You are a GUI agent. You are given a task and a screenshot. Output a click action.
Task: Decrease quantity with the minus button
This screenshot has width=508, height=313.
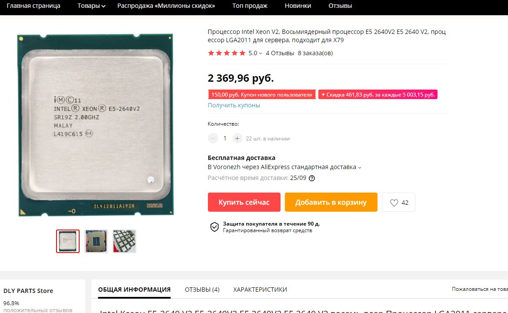click(213, 139)
